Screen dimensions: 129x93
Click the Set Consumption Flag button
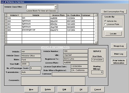[x=114, y=12]
